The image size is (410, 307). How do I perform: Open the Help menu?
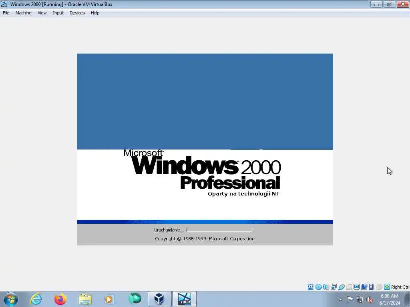[95, 13]
